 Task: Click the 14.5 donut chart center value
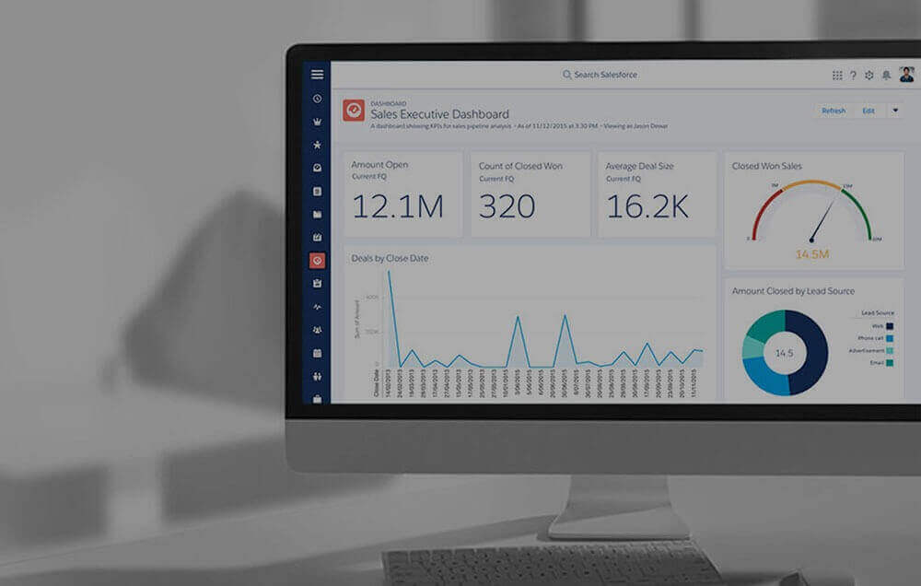(784, 353)
